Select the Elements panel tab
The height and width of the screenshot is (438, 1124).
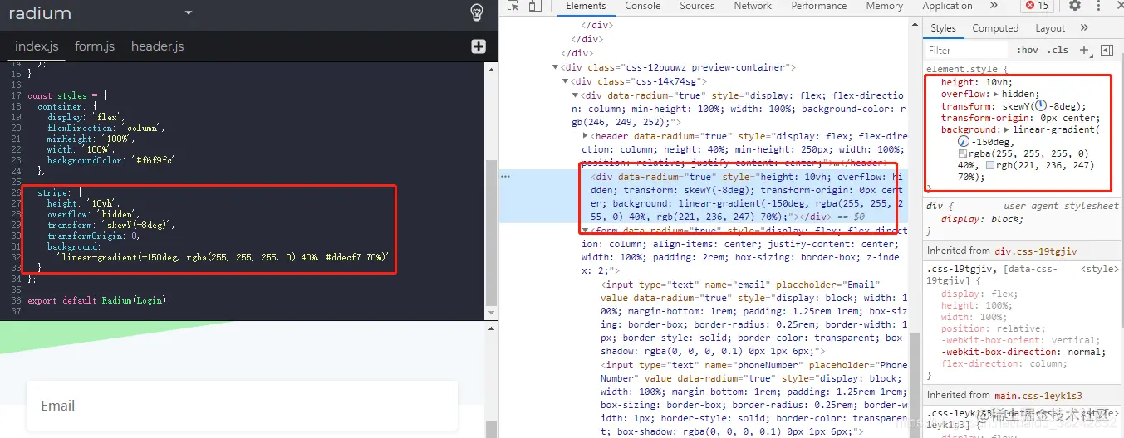[x=586, y=6]
